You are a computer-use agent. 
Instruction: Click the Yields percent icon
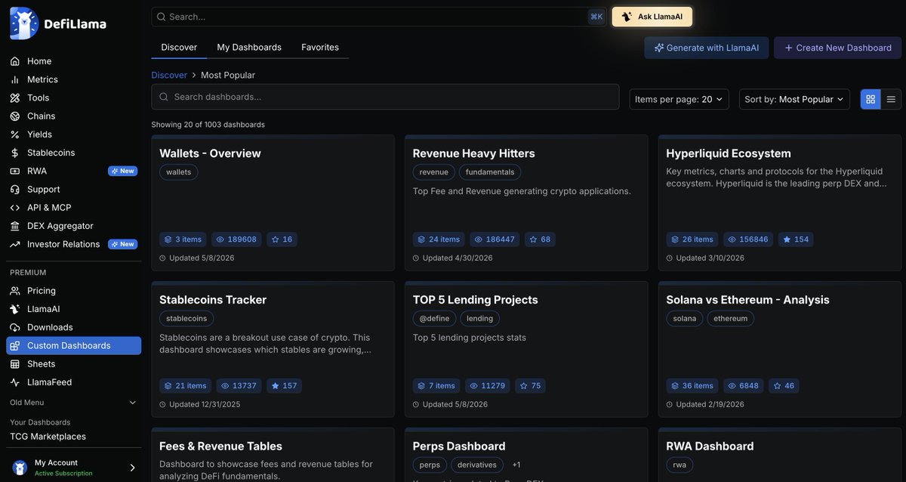15,134
